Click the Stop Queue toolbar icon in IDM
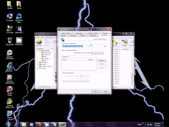This screenshot has width=169, height=127. pyautogui.click(x=115, y=43)
